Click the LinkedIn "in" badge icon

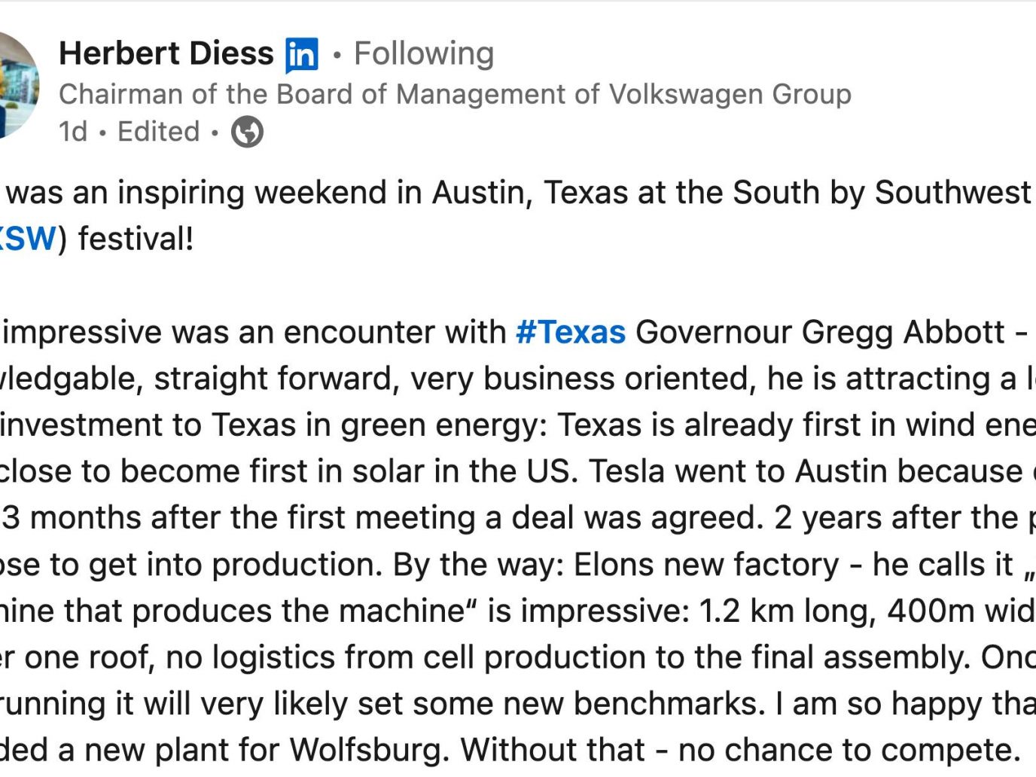tap(302, 55)
